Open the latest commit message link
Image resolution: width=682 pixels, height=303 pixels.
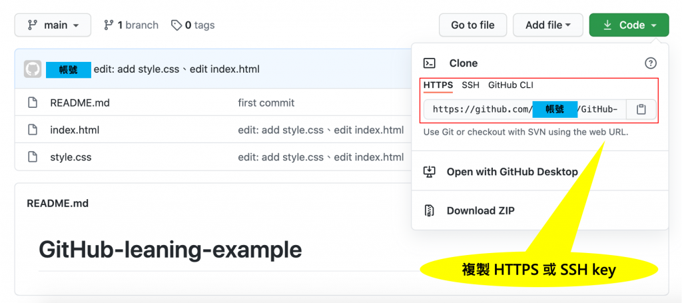click(176, 69)
